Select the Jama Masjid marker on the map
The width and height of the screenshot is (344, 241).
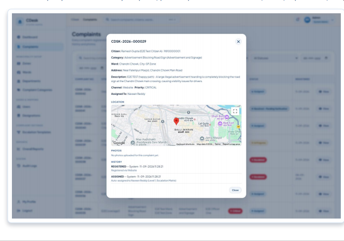point(202,139)
